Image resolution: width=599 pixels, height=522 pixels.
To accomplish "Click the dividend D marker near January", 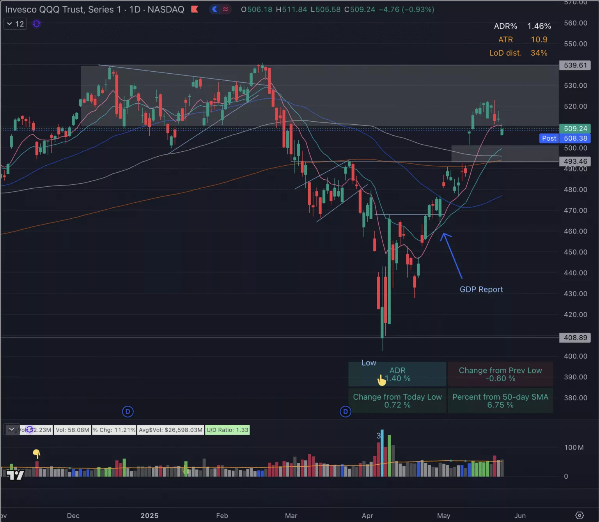I will point(128,411).
